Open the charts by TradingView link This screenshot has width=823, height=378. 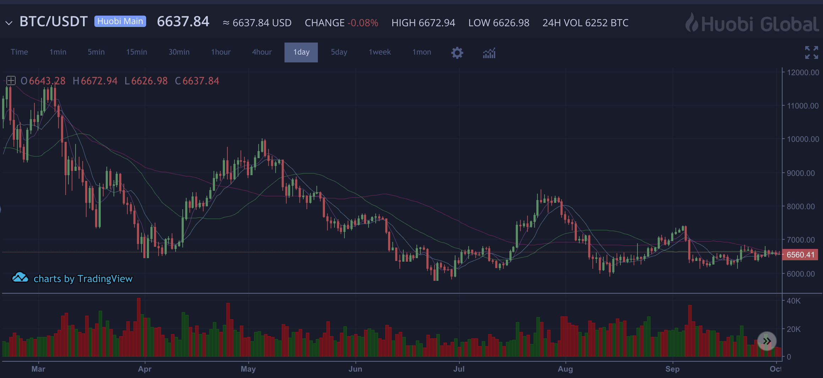[83, 279]
